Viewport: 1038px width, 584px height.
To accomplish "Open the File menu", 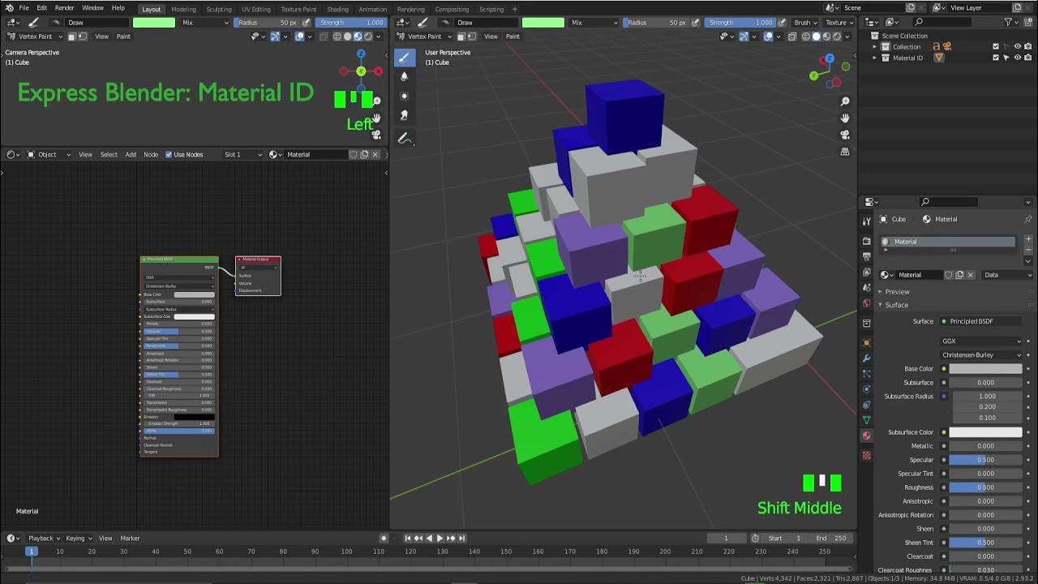I will [24, 8].
